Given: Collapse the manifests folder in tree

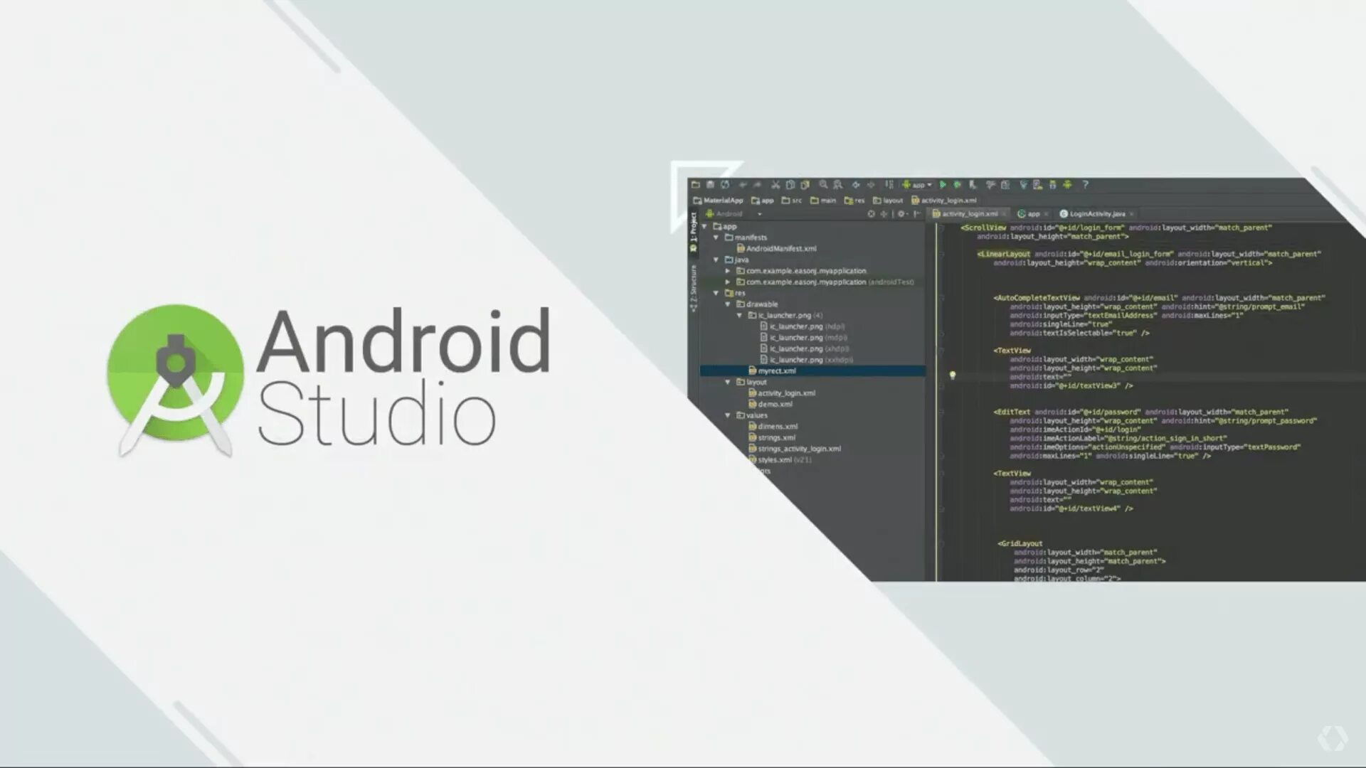Looking at the screenshot, I should point(716,238).
